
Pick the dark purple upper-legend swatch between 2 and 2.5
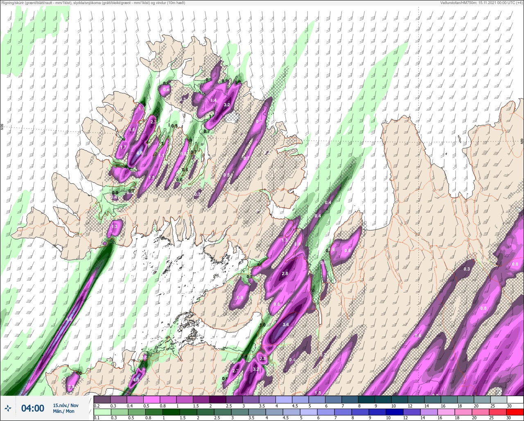[217, 399]
